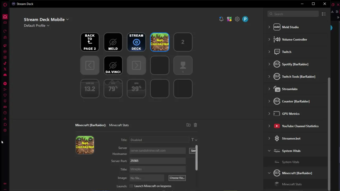340x191 pixels.
Task: Delete the action with trash icon
Action: pyautogui.click(x=195, y=125)
